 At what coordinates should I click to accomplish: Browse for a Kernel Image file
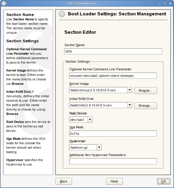[146, 90]
